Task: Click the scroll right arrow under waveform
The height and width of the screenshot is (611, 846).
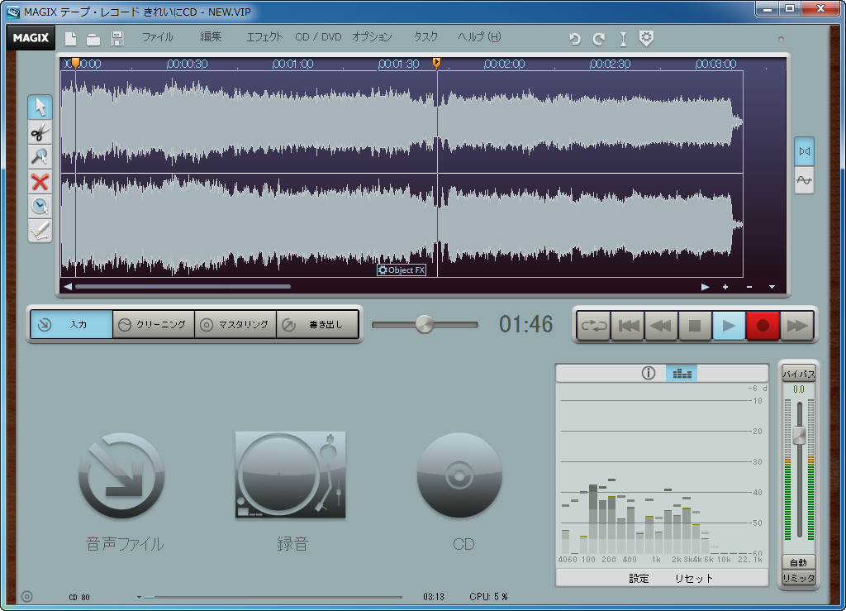Action: coord(706,287)
